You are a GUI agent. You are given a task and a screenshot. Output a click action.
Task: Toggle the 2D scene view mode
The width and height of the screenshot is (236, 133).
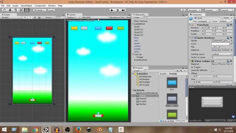(x=25, y=17)
